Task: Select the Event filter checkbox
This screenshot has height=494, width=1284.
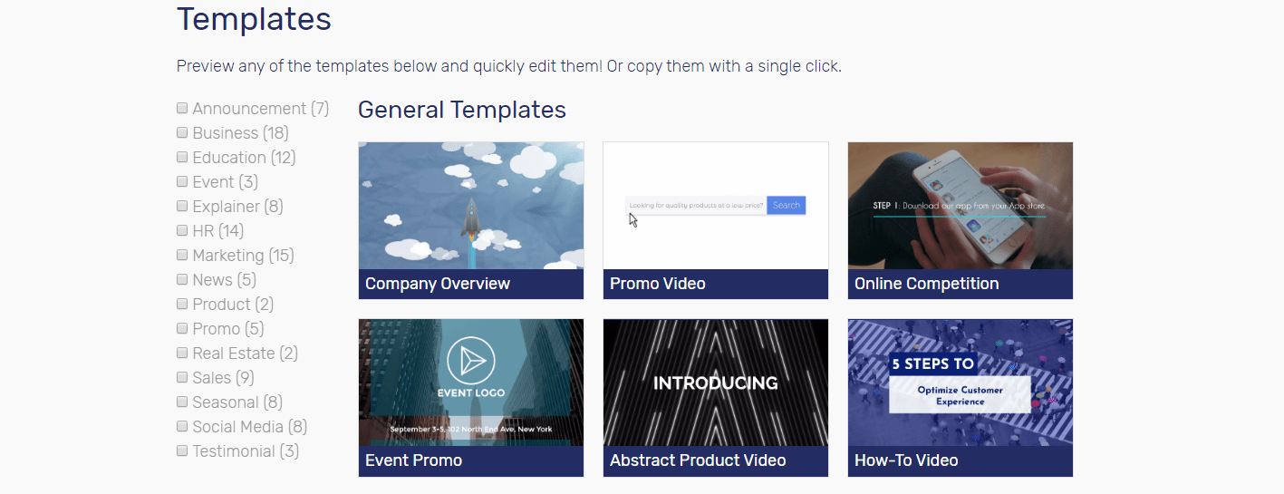Action: pyautogui.click(x=182, y=182)
